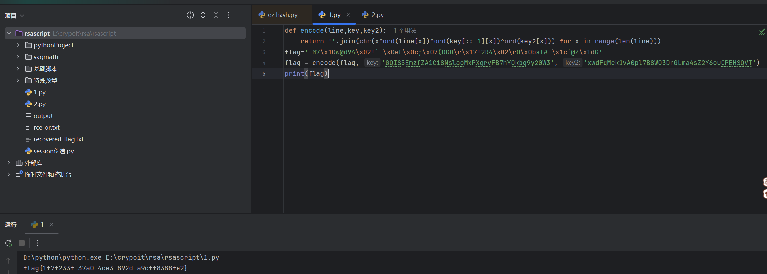Viewport: 767px width, 274px height.
Task: Click the inspection status checkmark icon
Action: coord(762,31)
